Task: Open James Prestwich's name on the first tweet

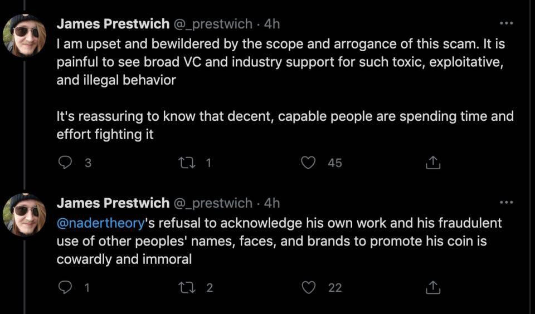Action: [x=113, y=24]
